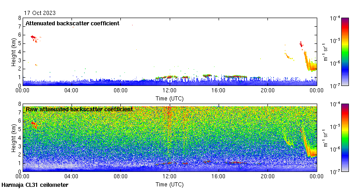This screenshot has height=190, width=353.
Task: Click the top colorbar's 10^-7 label
Action: 335,86
